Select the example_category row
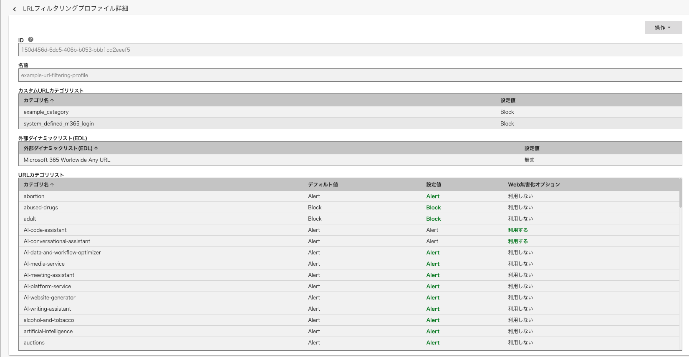Image resolution: width=689 pixels, height=357 pixels. 350,112
